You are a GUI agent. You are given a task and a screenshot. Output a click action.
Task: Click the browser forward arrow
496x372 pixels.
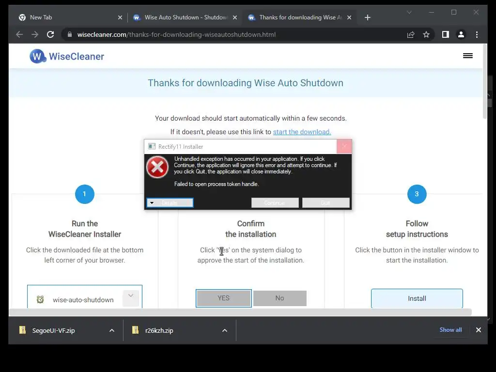click(35, 34)
